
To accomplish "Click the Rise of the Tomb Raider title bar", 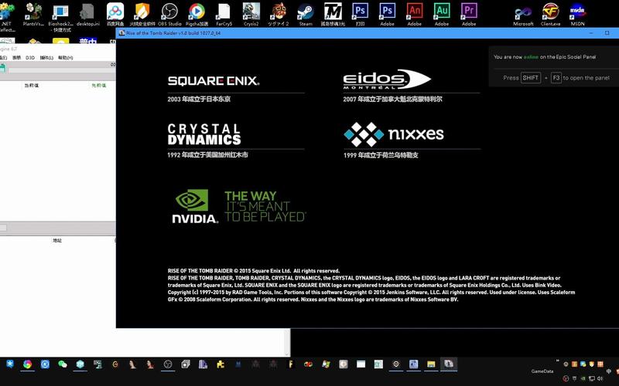I will (x=309, y=33).
